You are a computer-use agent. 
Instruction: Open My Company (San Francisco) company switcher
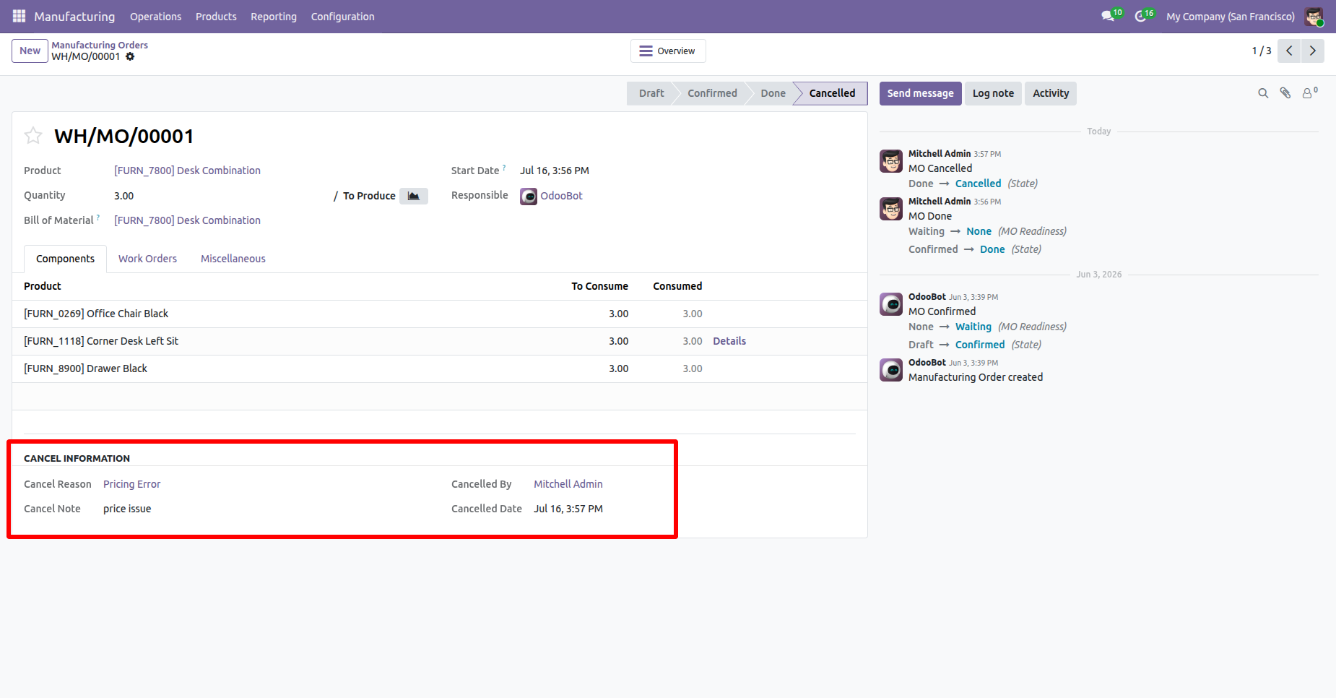(x=1231, y=17)
